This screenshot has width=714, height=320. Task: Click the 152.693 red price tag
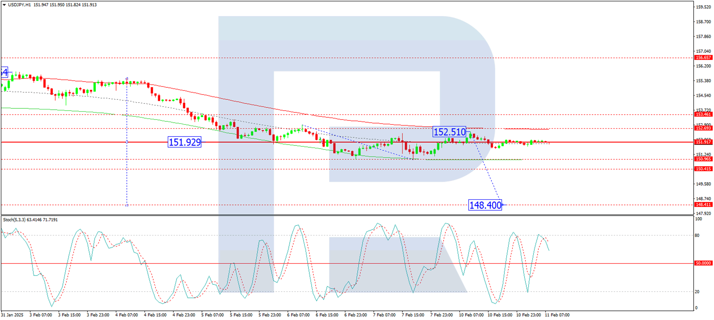[703, 128]
